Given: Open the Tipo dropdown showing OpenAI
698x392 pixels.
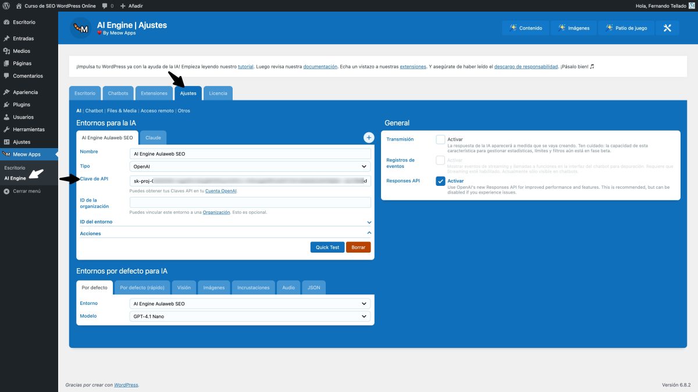Looking at the screenshot, I should (x=250, y=166).
